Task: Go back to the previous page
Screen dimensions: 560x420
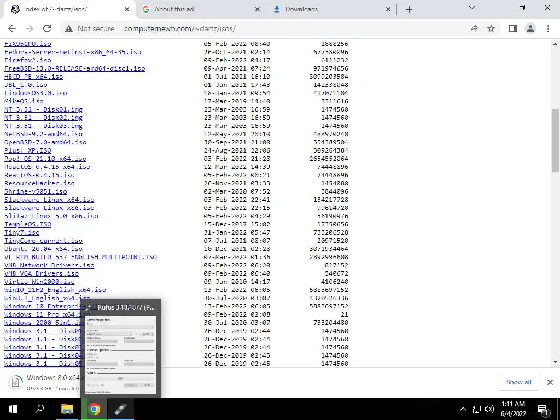Action: [12, 28]
